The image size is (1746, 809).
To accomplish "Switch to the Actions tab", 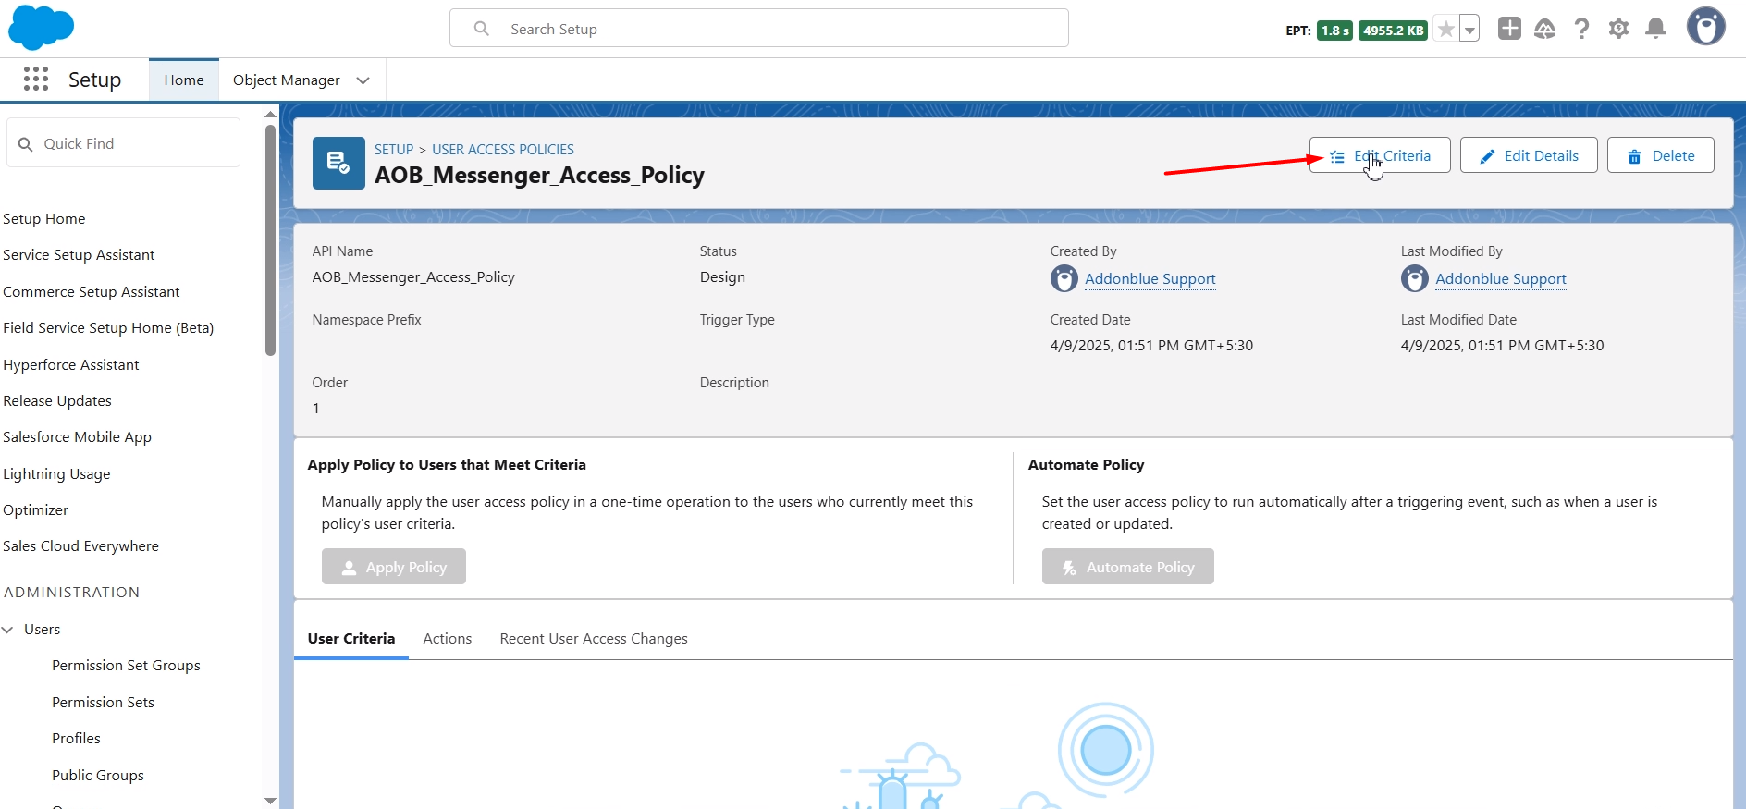I will pos(448,639).
